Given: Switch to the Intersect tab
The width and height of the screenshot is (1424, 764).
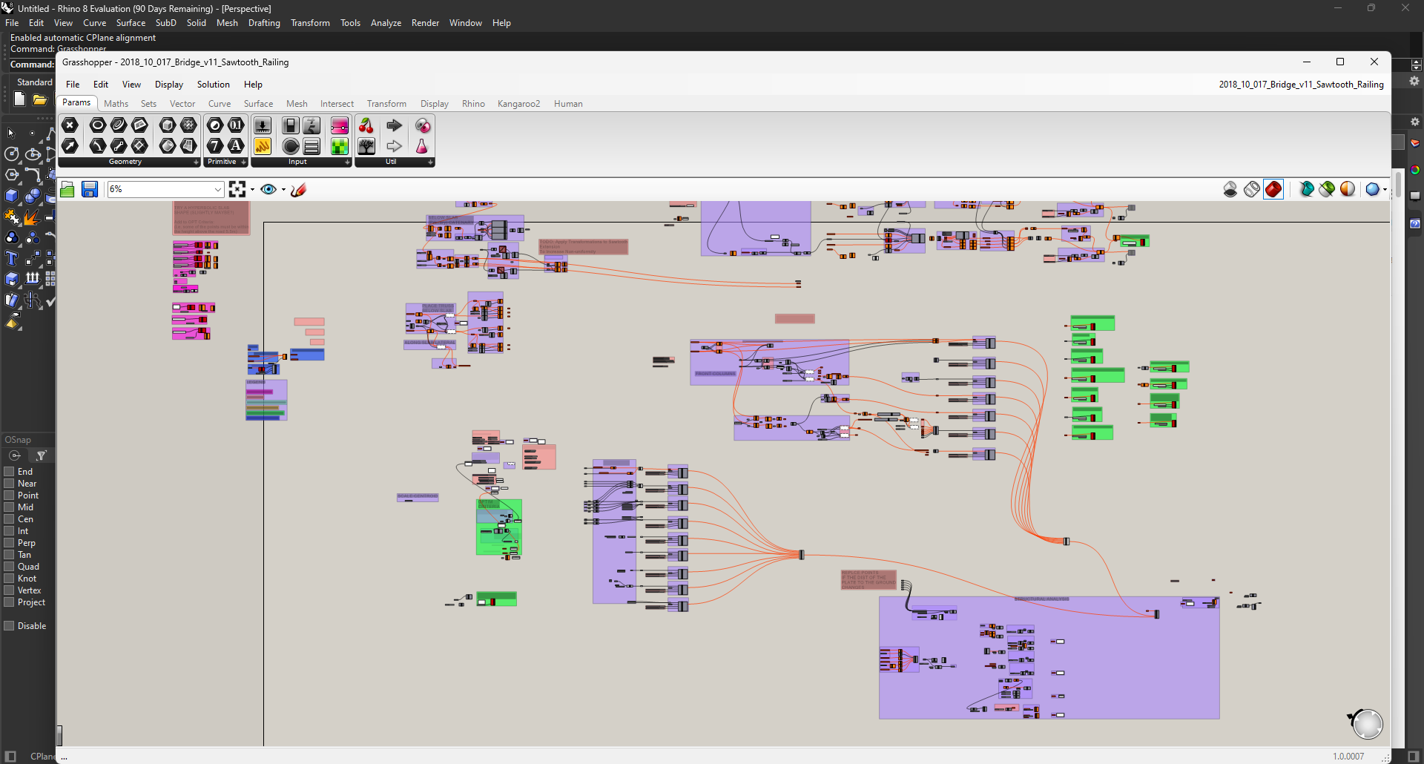Looking at the screenshot, I should coord(337,104).
